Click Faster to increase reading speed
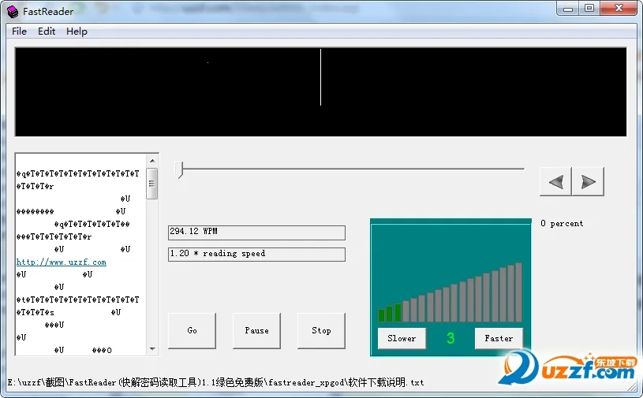Screen dimensions: 643x398 (499, 338)
